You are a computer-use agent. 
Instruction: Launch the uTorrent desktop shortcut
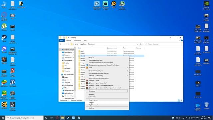click(4, 27)
